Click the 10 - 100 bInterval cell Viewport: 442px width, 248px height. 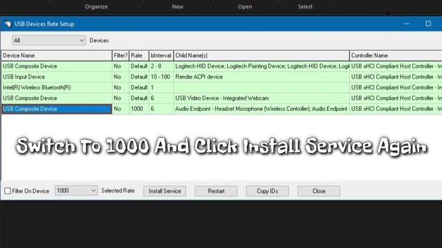coord(161,77)
